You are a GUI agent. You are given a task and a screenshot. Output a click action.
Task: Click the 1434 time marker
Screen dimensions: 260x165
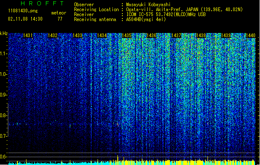pyautogui.click(x=102, y=35)
